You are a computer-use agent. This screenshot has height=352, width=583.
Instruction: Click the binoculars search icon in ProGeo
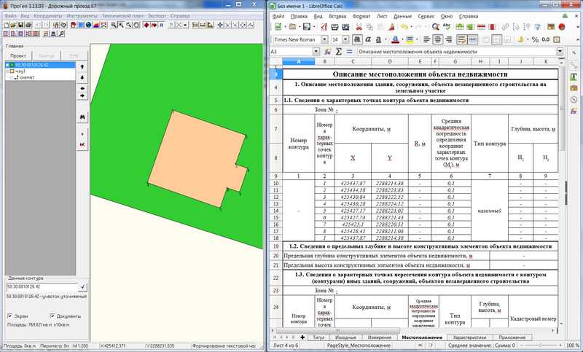[82, 117]
